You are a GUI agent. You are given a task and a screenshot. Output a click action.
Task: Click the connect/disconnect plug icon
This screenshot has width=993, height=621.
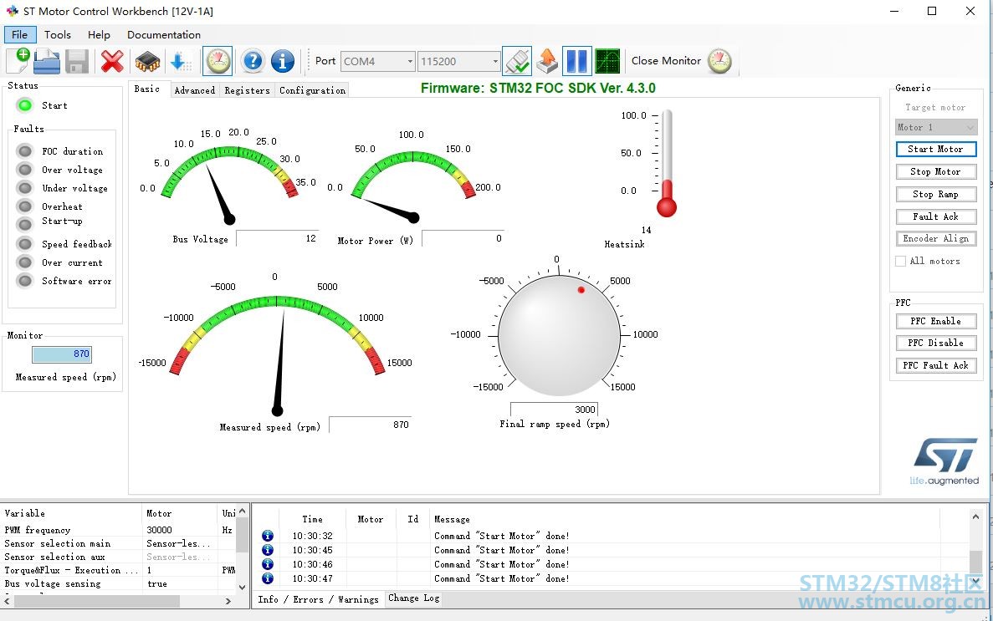tap(517, 61)
